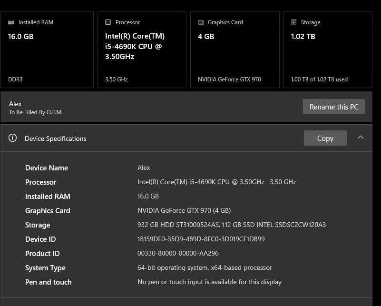Select the 64-bit operating system value
Screen dimensions: 381x306
pos(205,268)
